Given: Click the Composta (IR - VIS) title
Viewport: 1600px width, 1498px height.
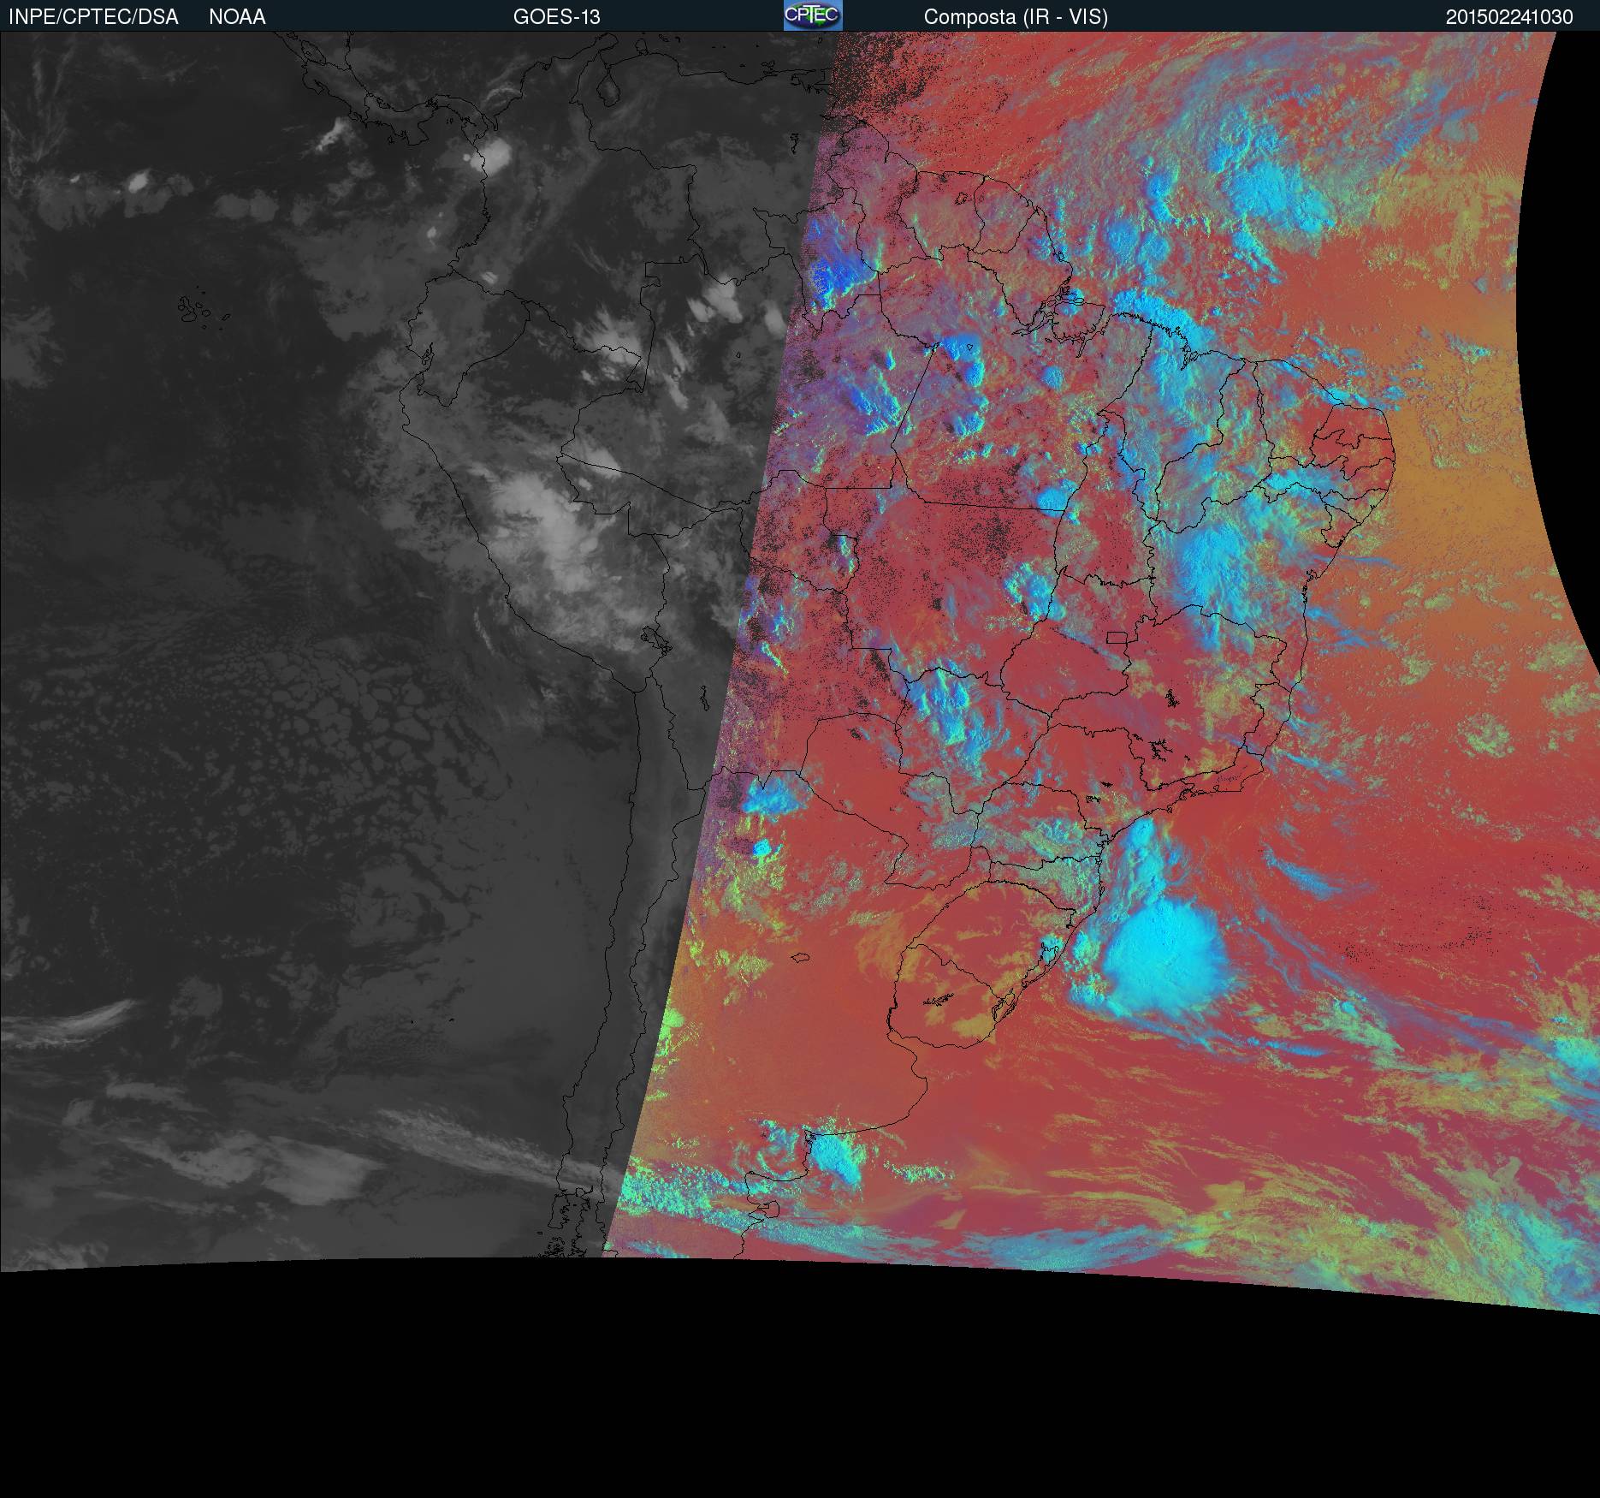Looking at the screenshot, I should [x=1016, y=17].
